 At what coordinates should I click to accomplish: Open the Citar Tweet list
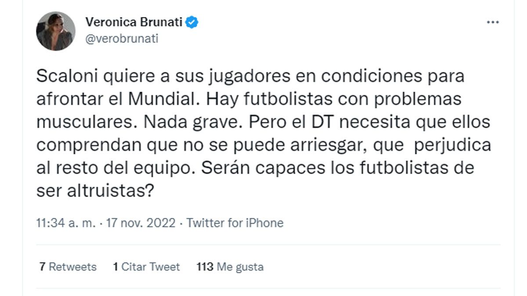click(x=151, y=267)
